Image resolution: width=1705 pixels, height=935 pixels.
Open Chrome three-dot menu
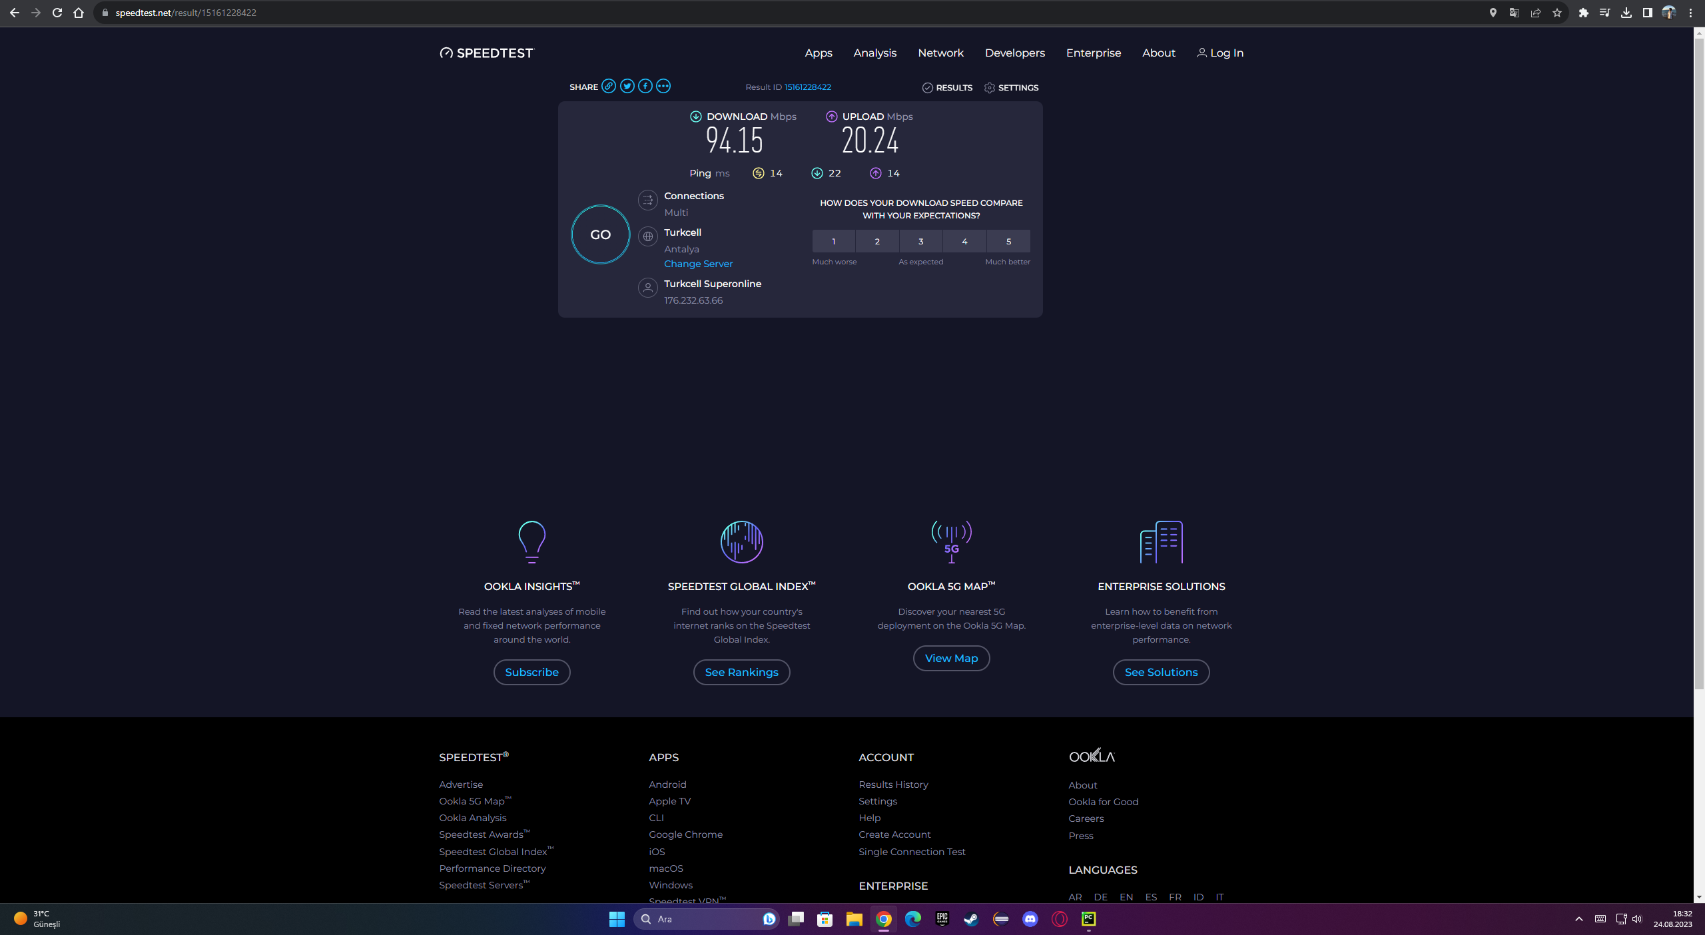click(1690, 13)
